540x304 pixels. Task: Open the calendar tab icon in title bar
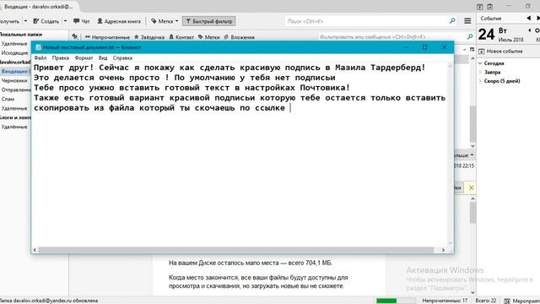point(480,7)
